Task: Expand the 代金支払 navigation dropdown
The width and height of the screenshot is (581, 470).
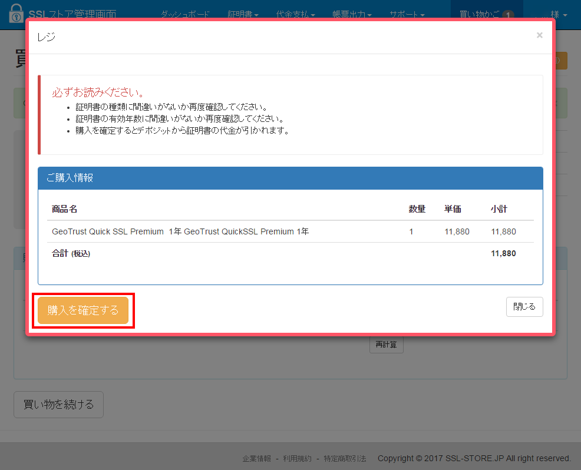Action: click(296, 15)
